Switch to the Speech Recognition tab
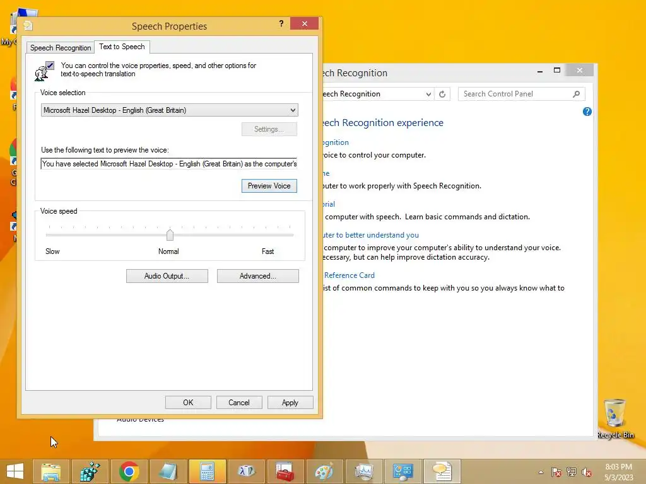 61,48
